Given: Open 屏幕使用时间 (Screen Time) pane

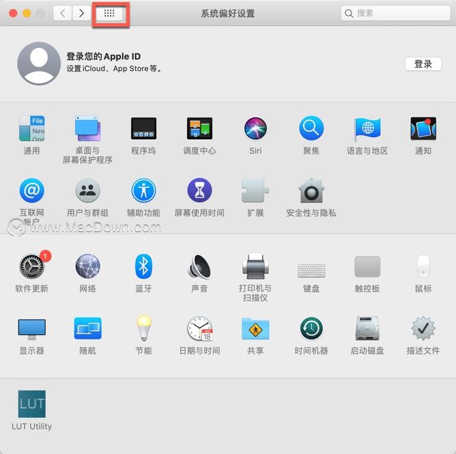Looking at the screenshot, I should point(199,190).
